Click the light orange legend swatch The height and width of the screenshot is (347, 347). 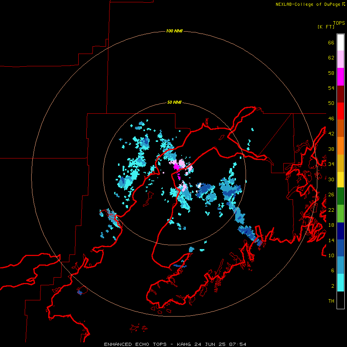click(x=340, y=146)
